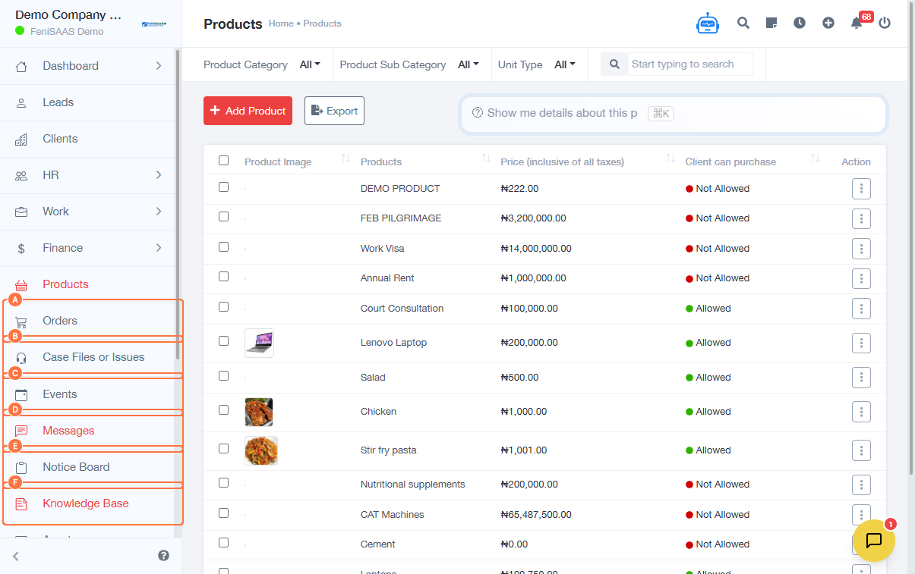Open the Product Category All dropdown
The image size is (915, 574).
pyautogui.click(x=310, y=64)
